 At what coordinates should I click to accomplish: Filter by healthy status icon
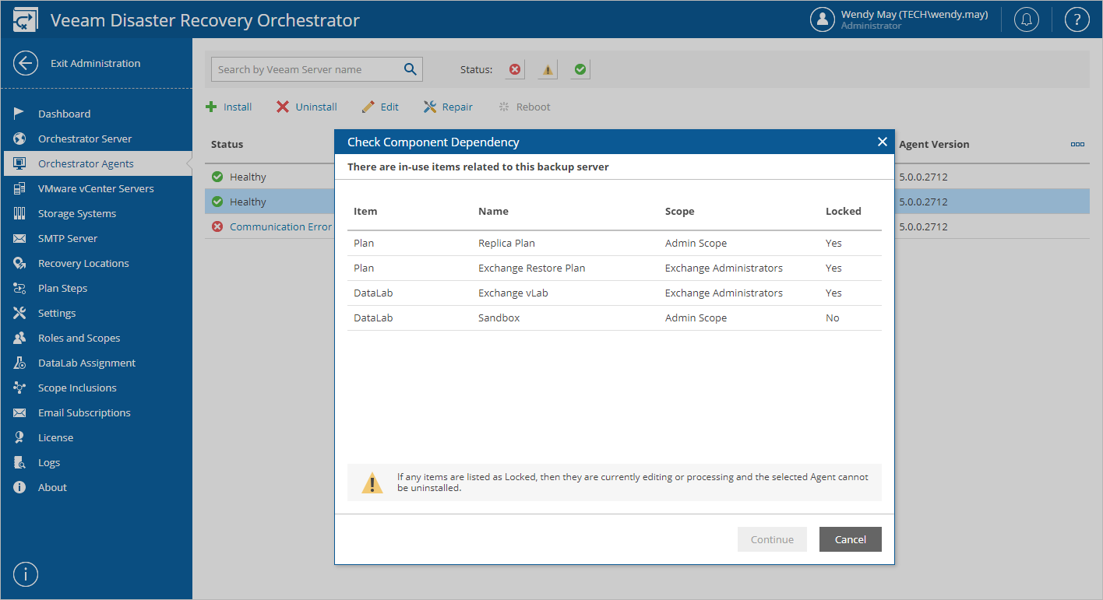pos(580,69)
